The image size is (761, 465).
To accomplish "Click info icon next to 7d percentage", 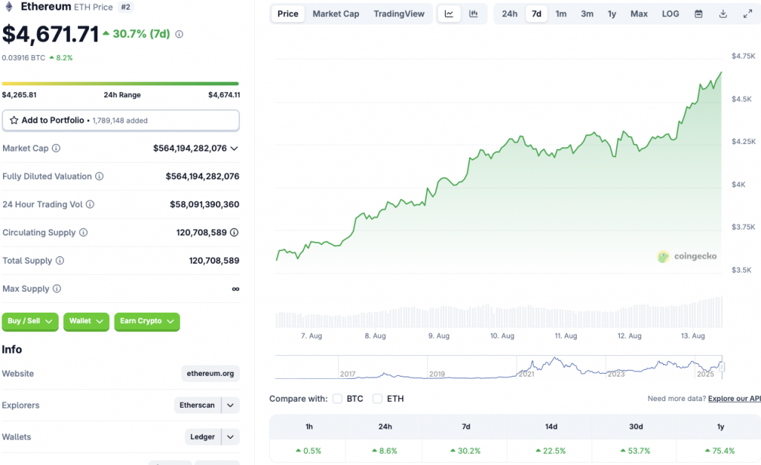I will 179,34.
